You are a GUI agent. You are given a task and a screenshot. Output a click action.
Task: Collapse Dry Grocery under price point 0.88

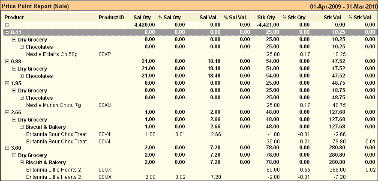tap(14, 68)
